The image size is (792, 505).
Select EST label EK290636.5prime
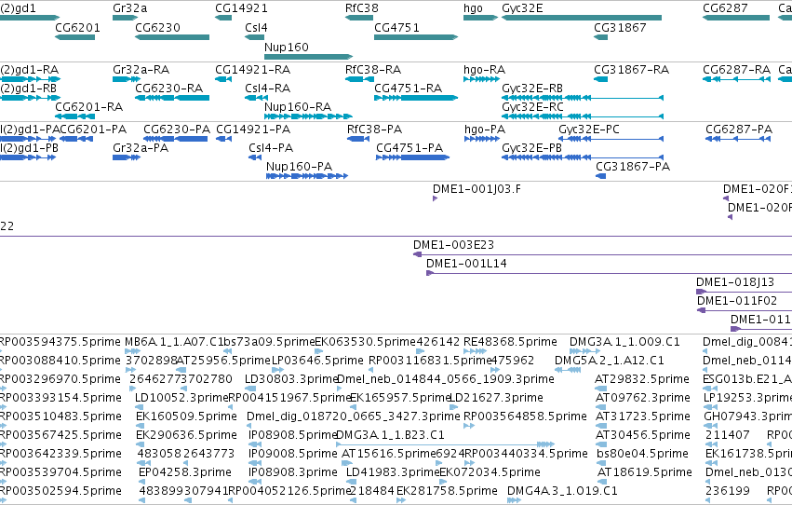pyautogui.click(x=186, y=435)
